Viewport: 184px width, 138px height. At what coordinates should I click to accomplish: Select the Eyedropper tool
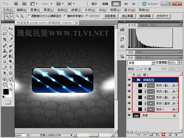point(11,39)
